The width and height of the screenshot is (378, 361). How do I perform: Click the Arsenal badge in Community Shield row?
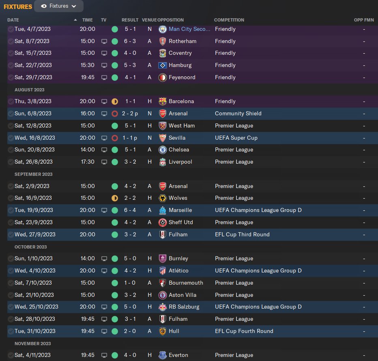point(163,113)
